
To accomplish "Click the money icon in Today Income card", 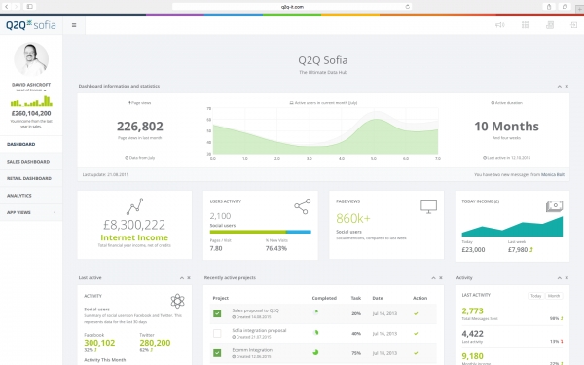I will [x=554, y=206].
